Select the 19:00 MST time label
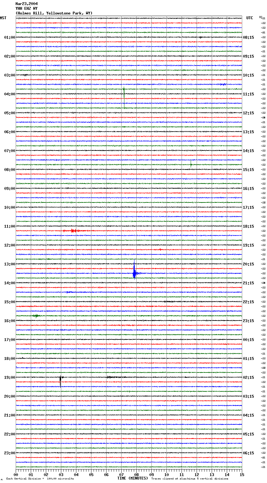The width and height of the screenshot is (267, 483). (x=10, y=378)
